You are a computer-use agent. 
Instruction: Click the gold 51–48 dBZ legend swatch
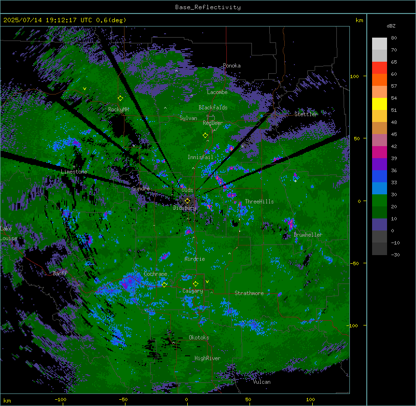[379, 116]
